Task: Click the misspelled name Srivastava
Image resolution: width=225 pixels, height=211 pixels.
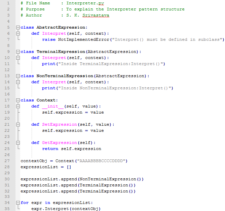Action: (x=96, y=15)
